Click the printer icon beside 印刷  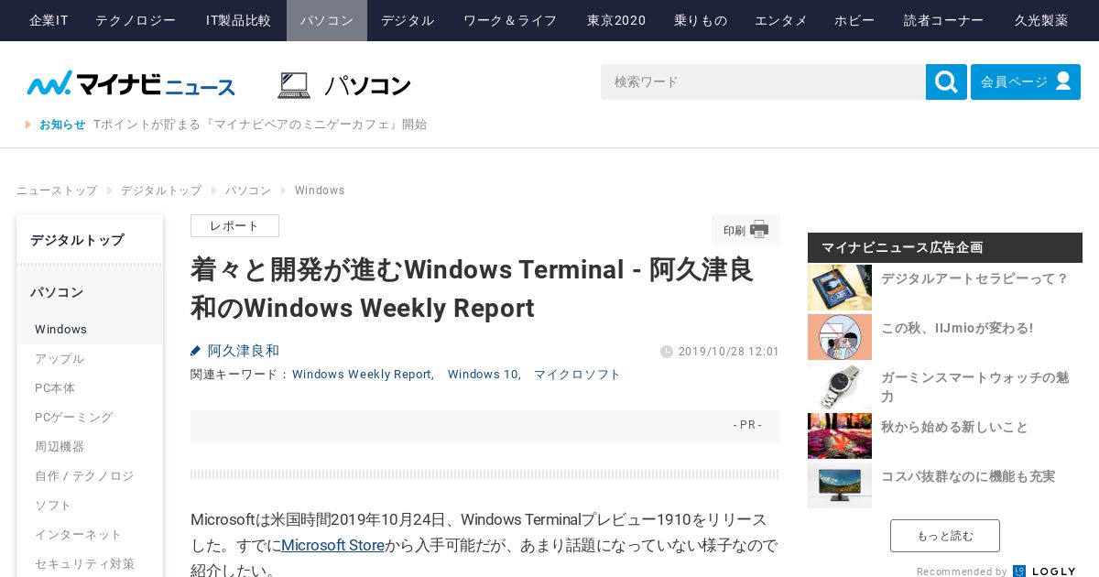tap(759, 230)
